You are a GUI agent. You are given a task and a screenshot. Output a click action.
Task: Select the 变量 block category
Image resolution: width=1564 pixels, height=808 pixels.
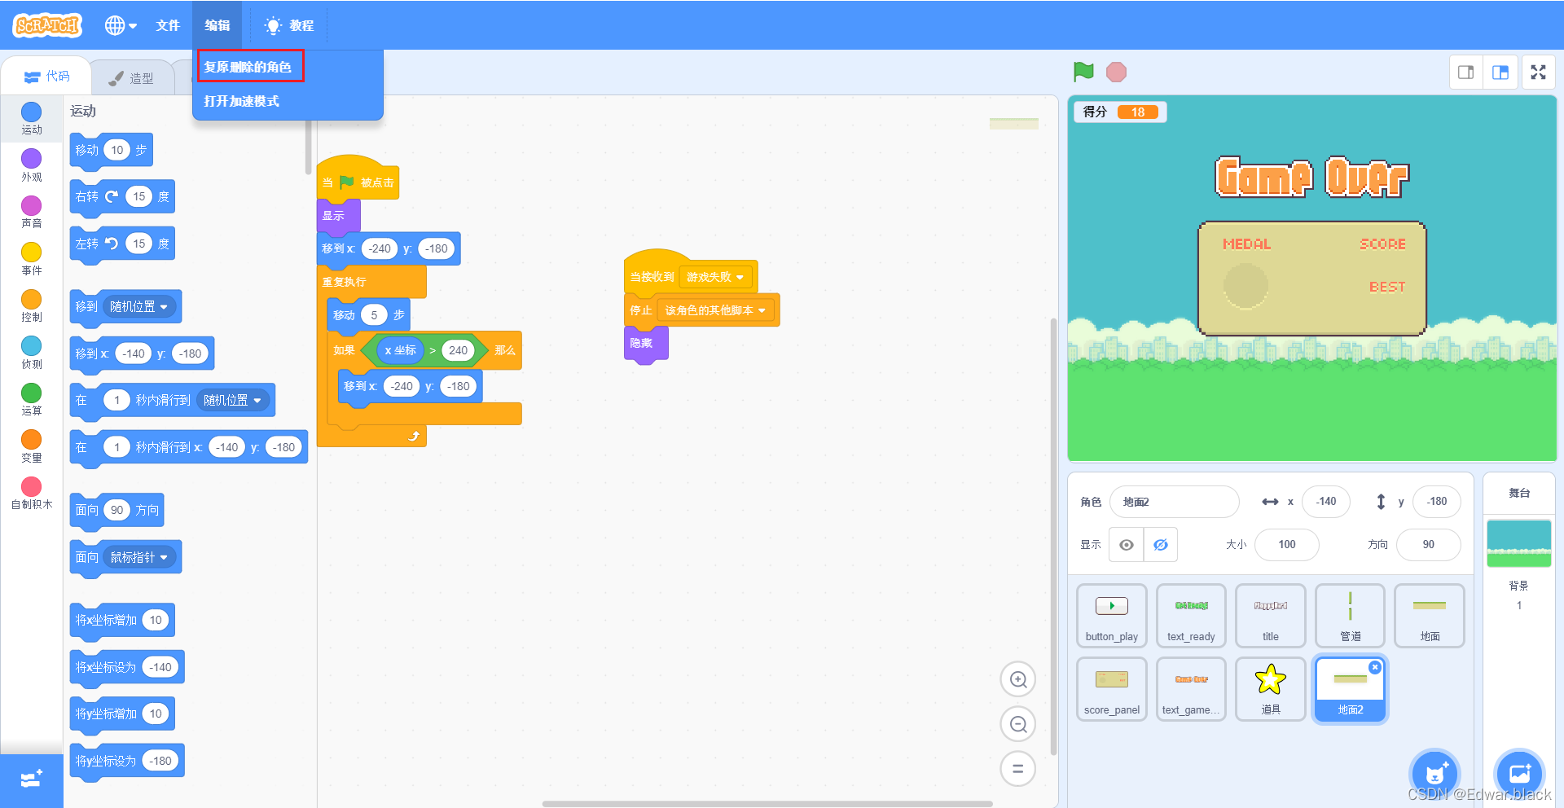(x=32, y=446)
